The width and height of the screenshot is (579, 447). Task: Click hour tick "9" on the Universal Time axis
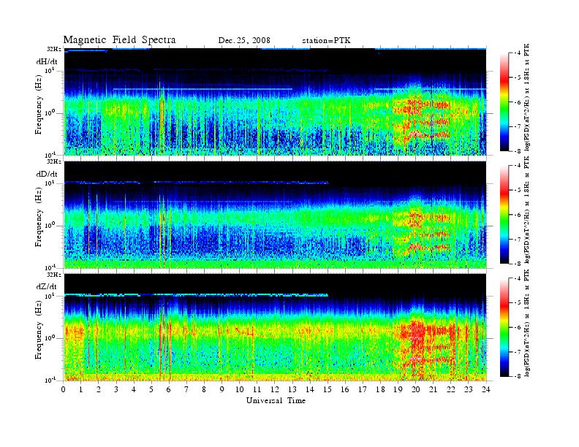222,389
